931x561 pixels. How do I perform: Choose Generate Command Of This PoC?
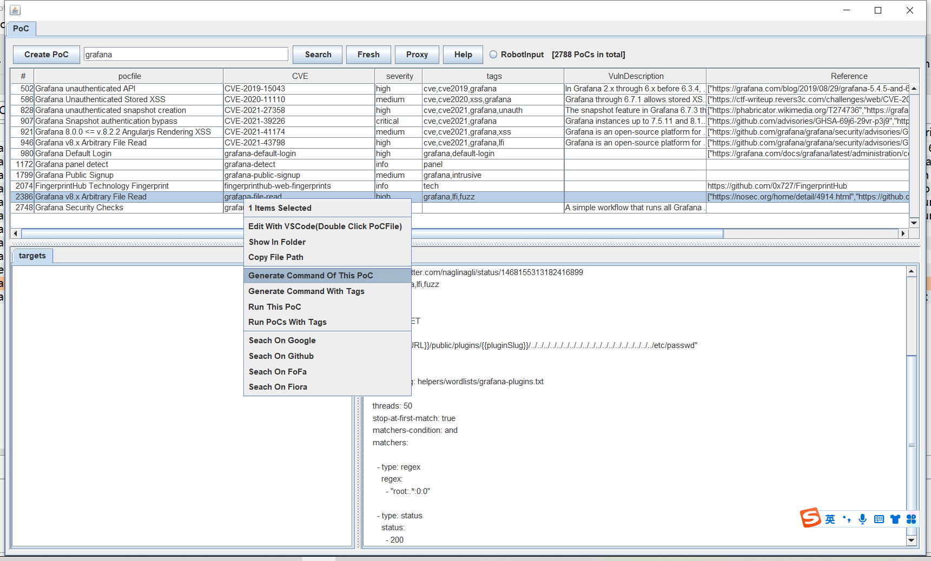click(x=327, y=276)
